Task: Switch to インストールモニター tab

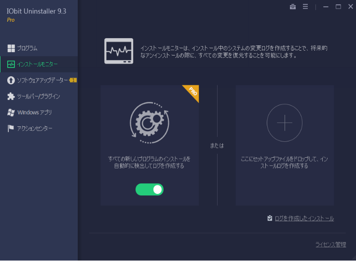Action: (39, 64)
